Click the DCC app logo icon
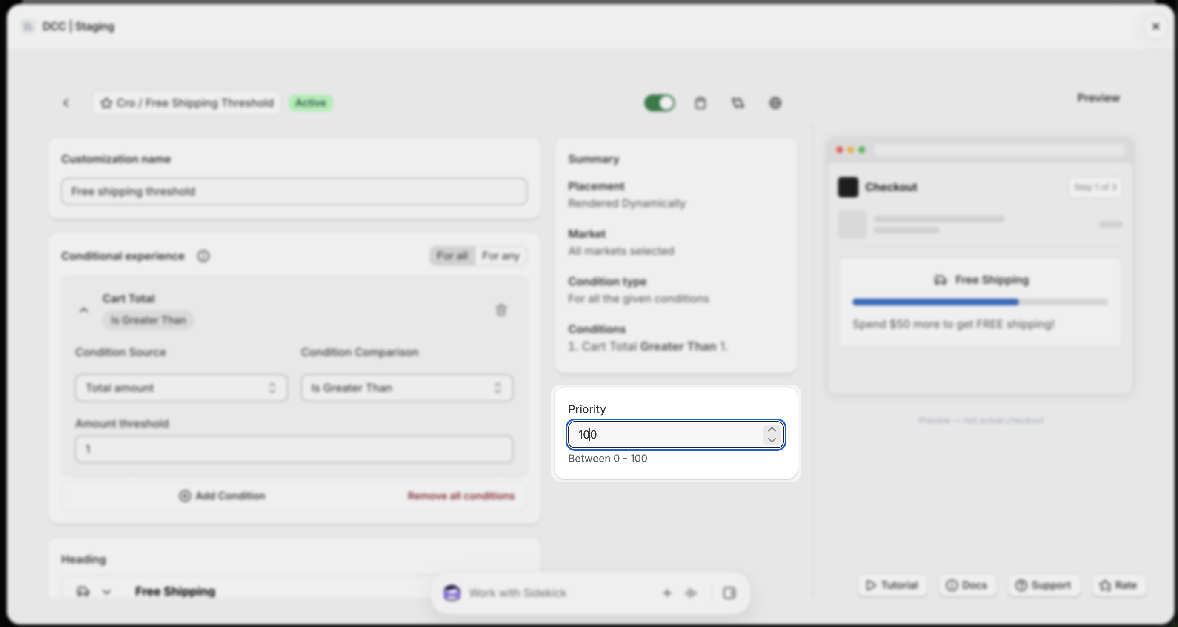 (x=28, y=26)
